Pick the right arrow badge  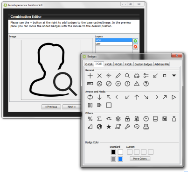pyautogui.click(x=155, y=97)
